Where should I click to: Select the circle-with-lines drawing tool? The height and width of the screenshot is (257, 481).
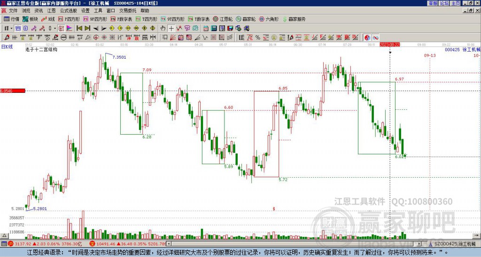point(63,38)
